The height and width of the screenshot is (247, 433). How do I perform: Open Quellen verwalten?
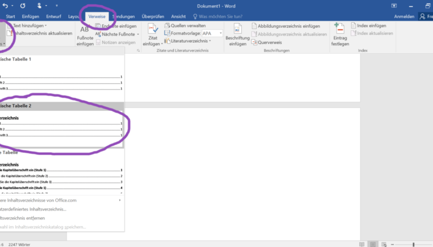coord(185,26)
